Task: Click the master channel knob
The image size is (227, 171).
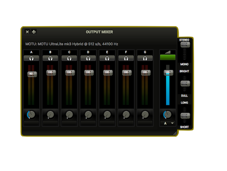Action: pos(168,115)
